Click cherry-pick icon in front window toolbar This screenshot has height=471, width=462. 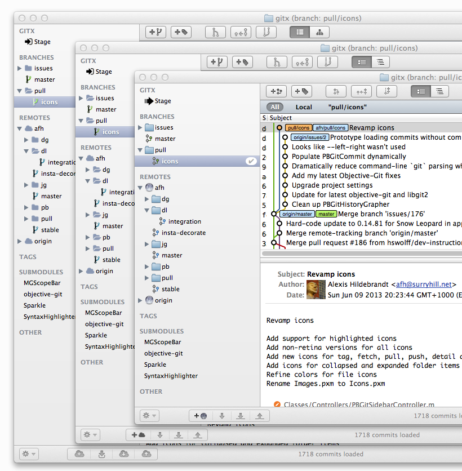pyautogui.click(x=361, y=91)
